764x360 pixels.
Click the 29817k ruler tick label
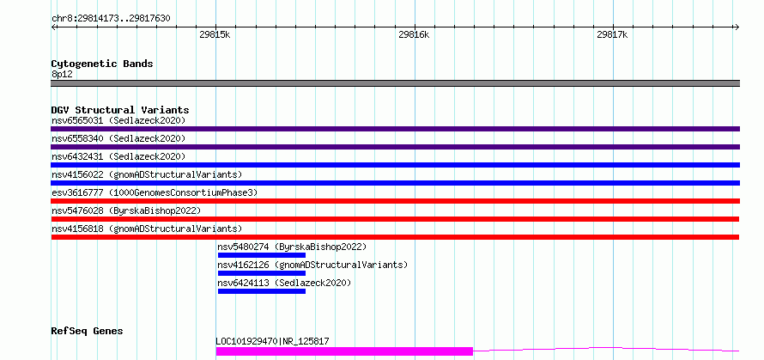coord(612,34)
